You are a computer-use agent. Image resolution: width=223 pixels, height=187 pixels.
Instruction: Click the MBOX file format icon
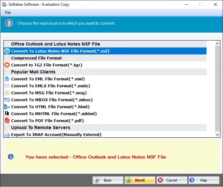tap(7, 100)
